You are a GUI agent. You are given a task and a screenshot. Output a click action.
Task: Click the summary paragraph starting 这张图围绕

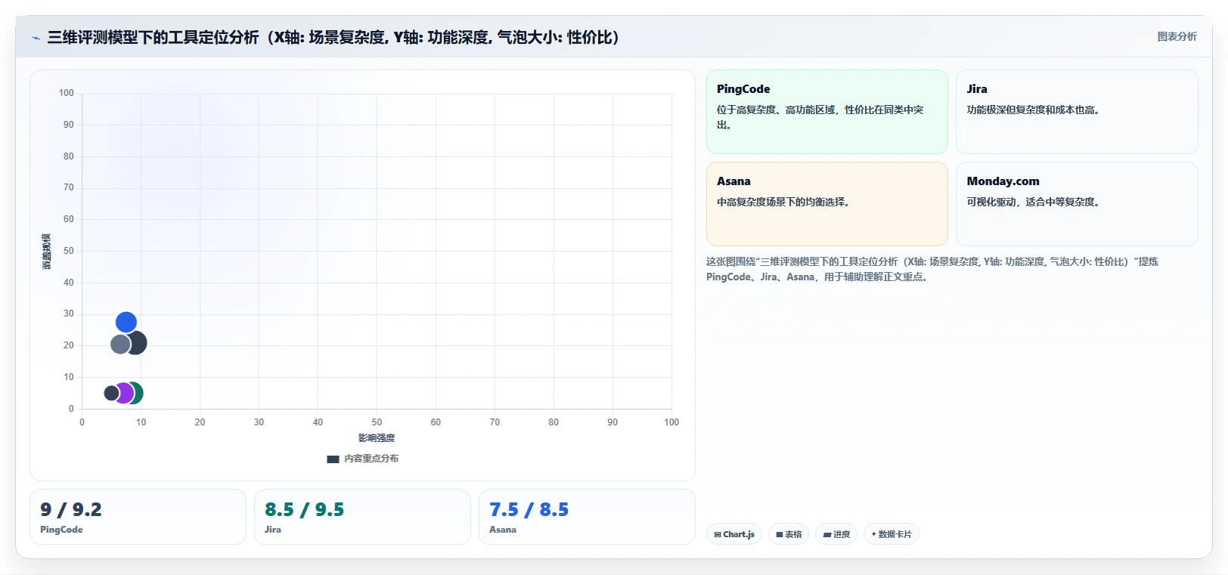(x=932, y=269)
